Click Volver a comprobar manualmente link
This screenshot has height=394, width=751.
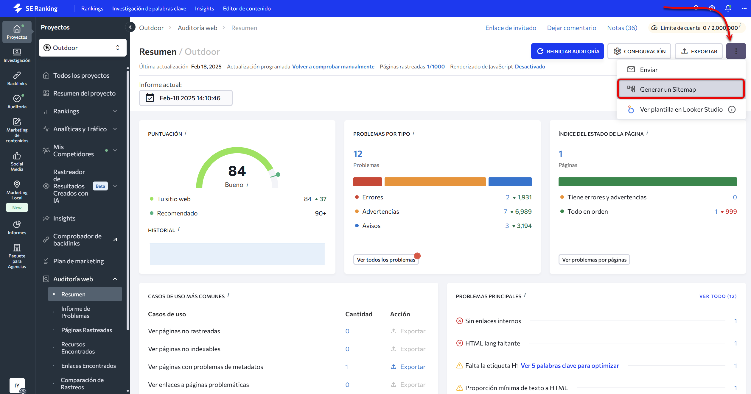[x=333, y=66]
